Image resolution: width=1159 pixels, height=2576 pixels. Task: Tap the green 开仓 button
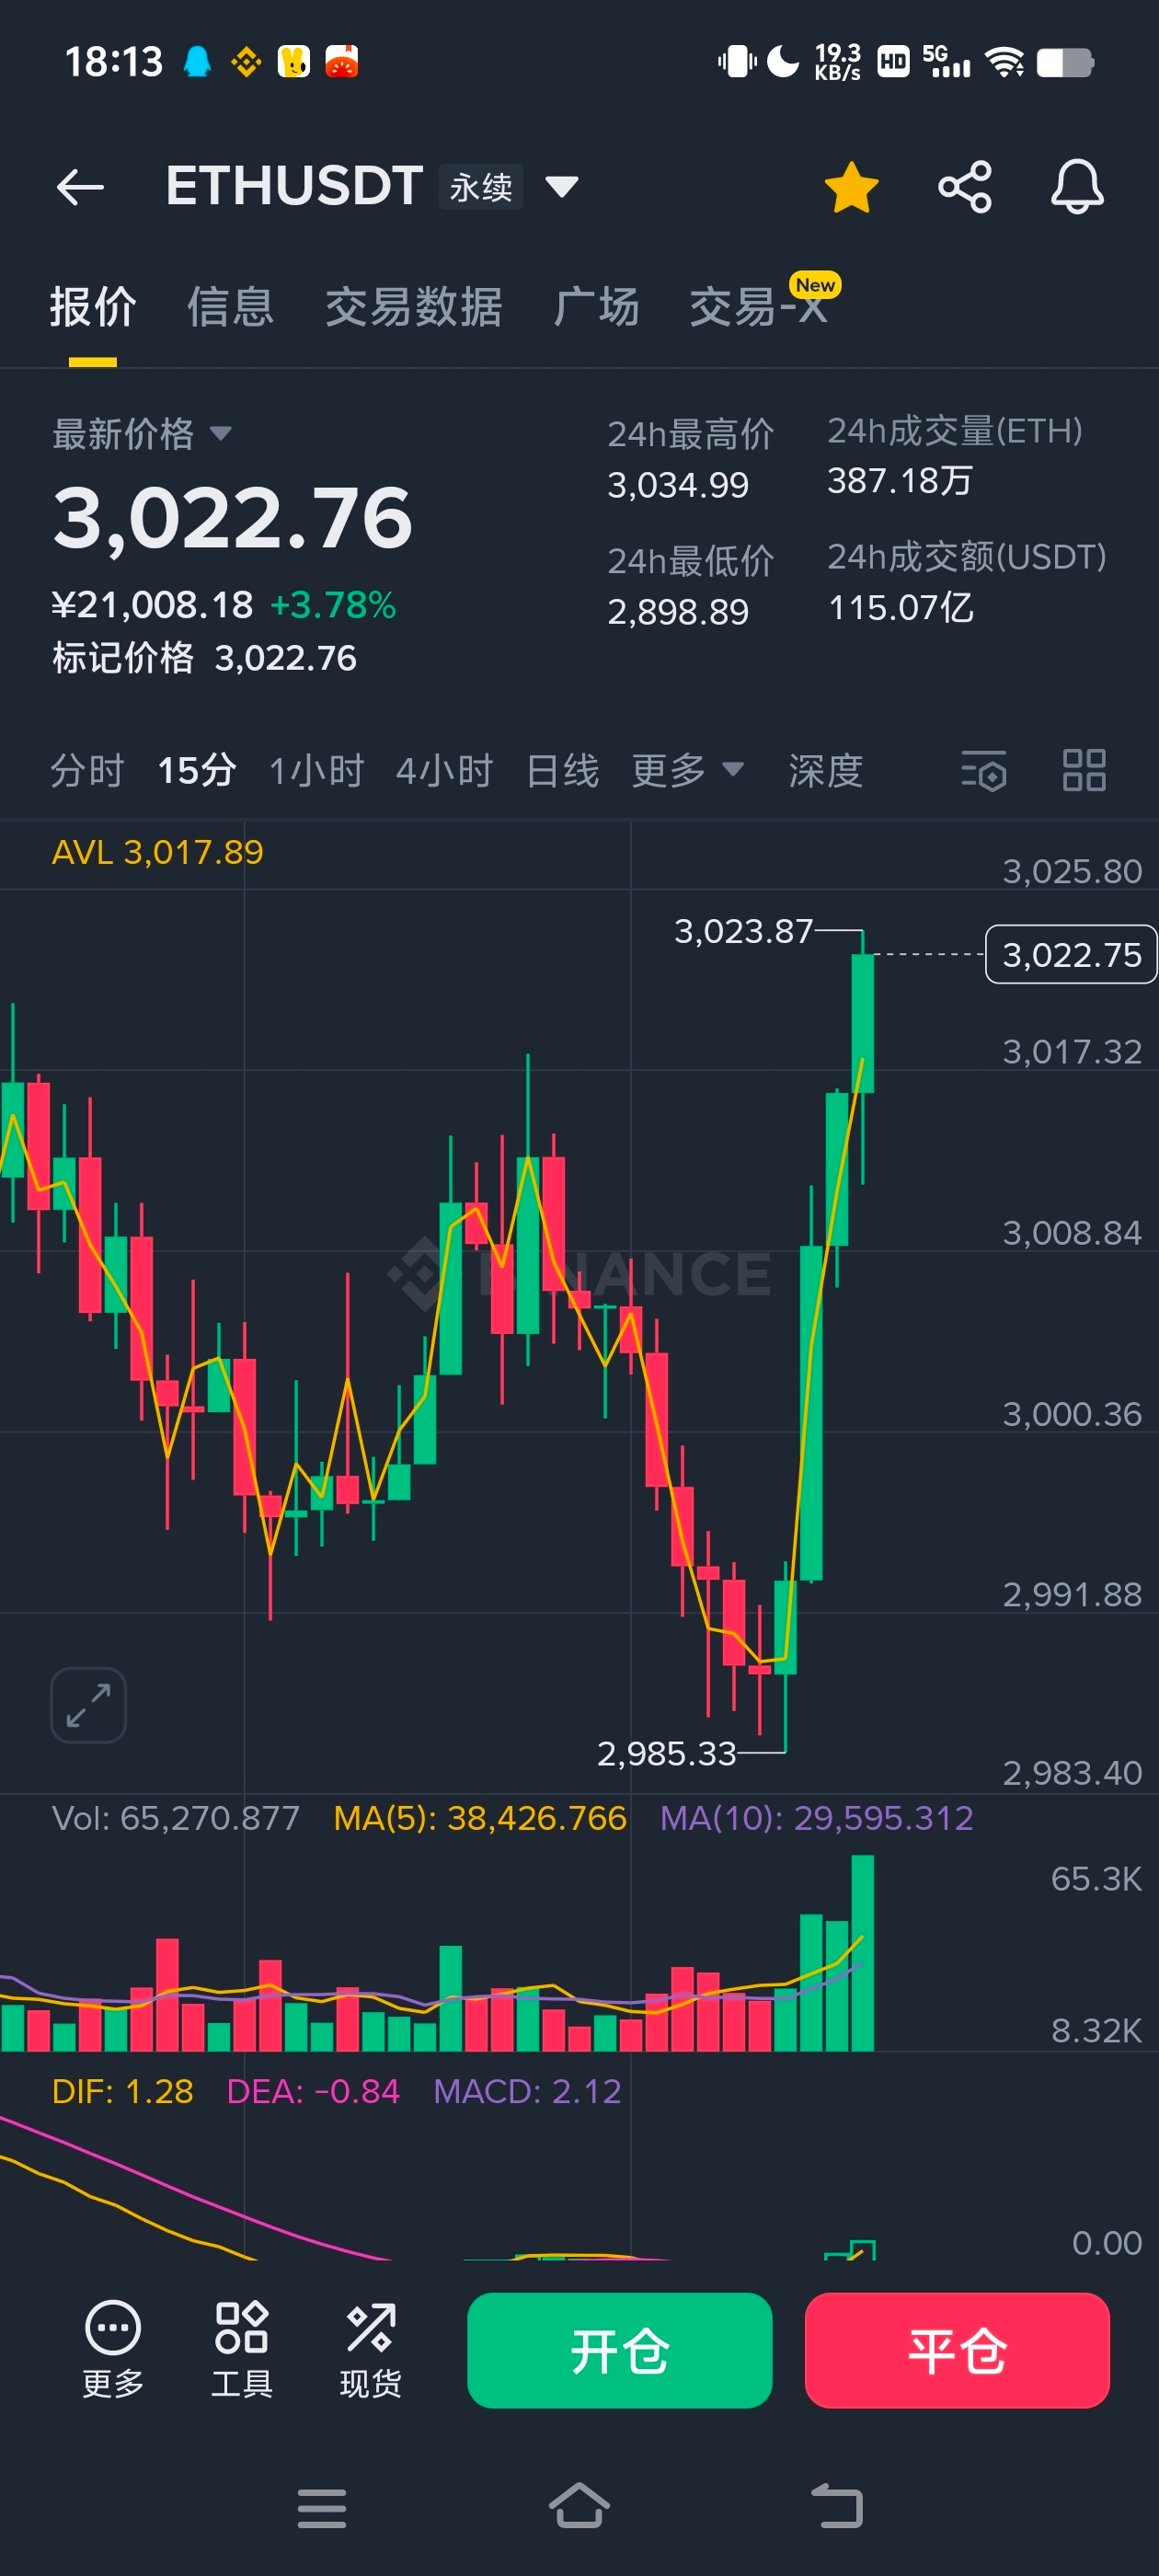pos(620,2351)
